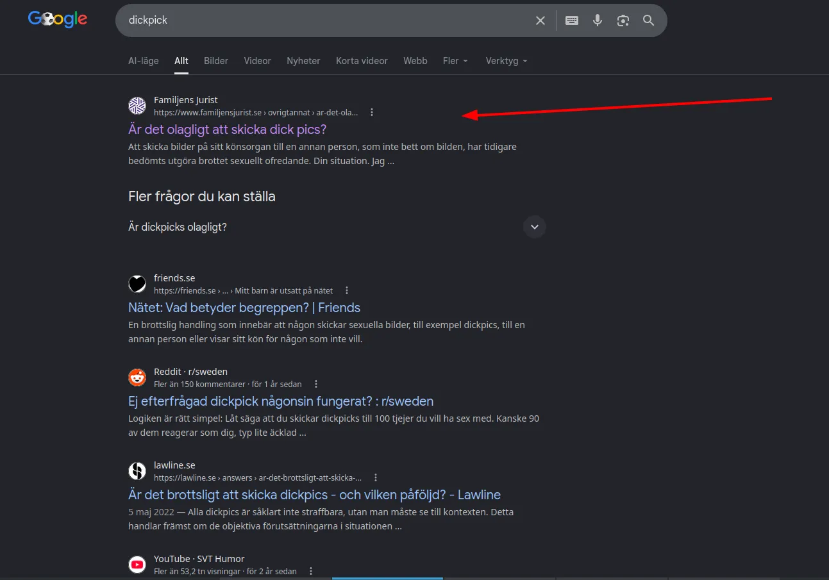Image resolution: width=829 pixels, height=580 pixels.
Task: Open 'Är det olagligt att skicka dick pics?' link
Action: 228,129
